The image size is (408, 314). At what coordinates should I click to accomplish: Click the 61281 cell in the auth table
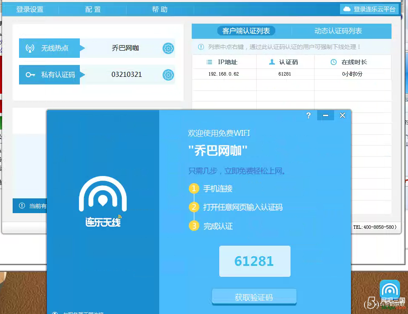(285, 74)
